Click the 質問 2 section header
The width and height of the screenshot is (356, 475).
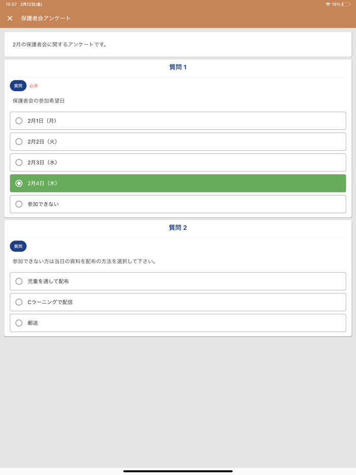(178, 227)
